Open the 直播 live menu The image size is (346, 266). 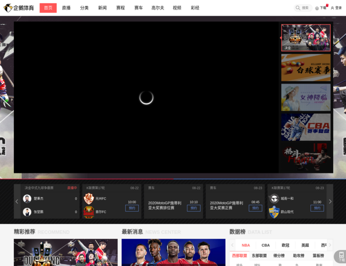[66, 8]
